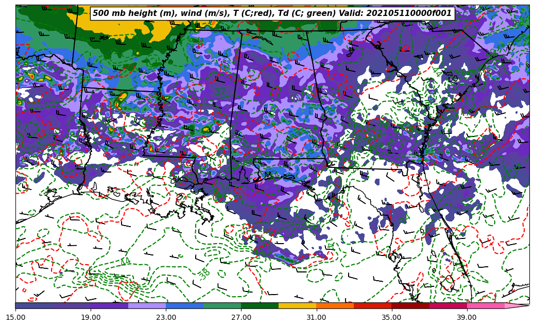Click the 19.00 colorbar tick label

pyautogui.click(x=91, y=317)
